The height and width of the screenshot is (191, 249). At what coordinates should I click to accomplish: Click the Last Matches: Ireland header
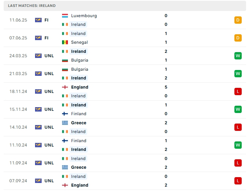point(32,6)
